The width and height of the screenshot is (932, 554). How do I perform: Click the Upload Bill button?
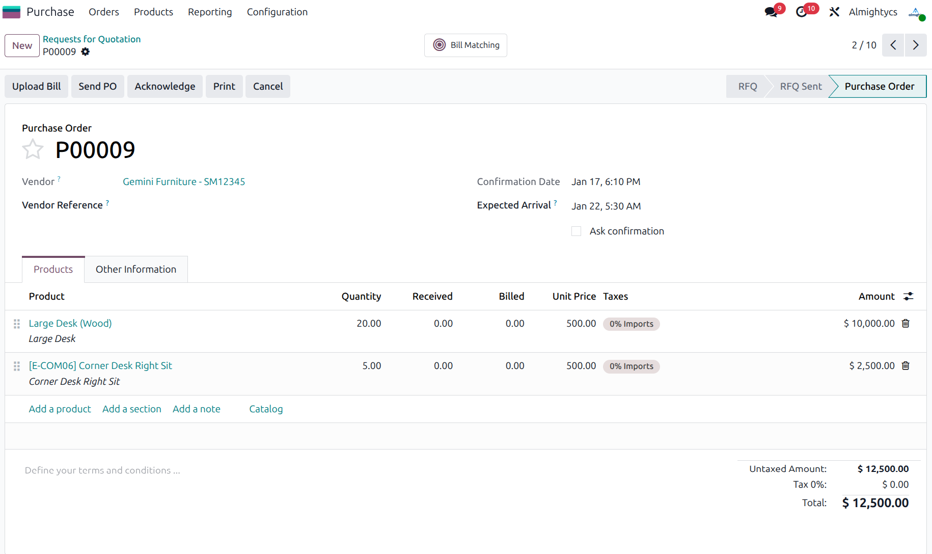click(37, 86)
